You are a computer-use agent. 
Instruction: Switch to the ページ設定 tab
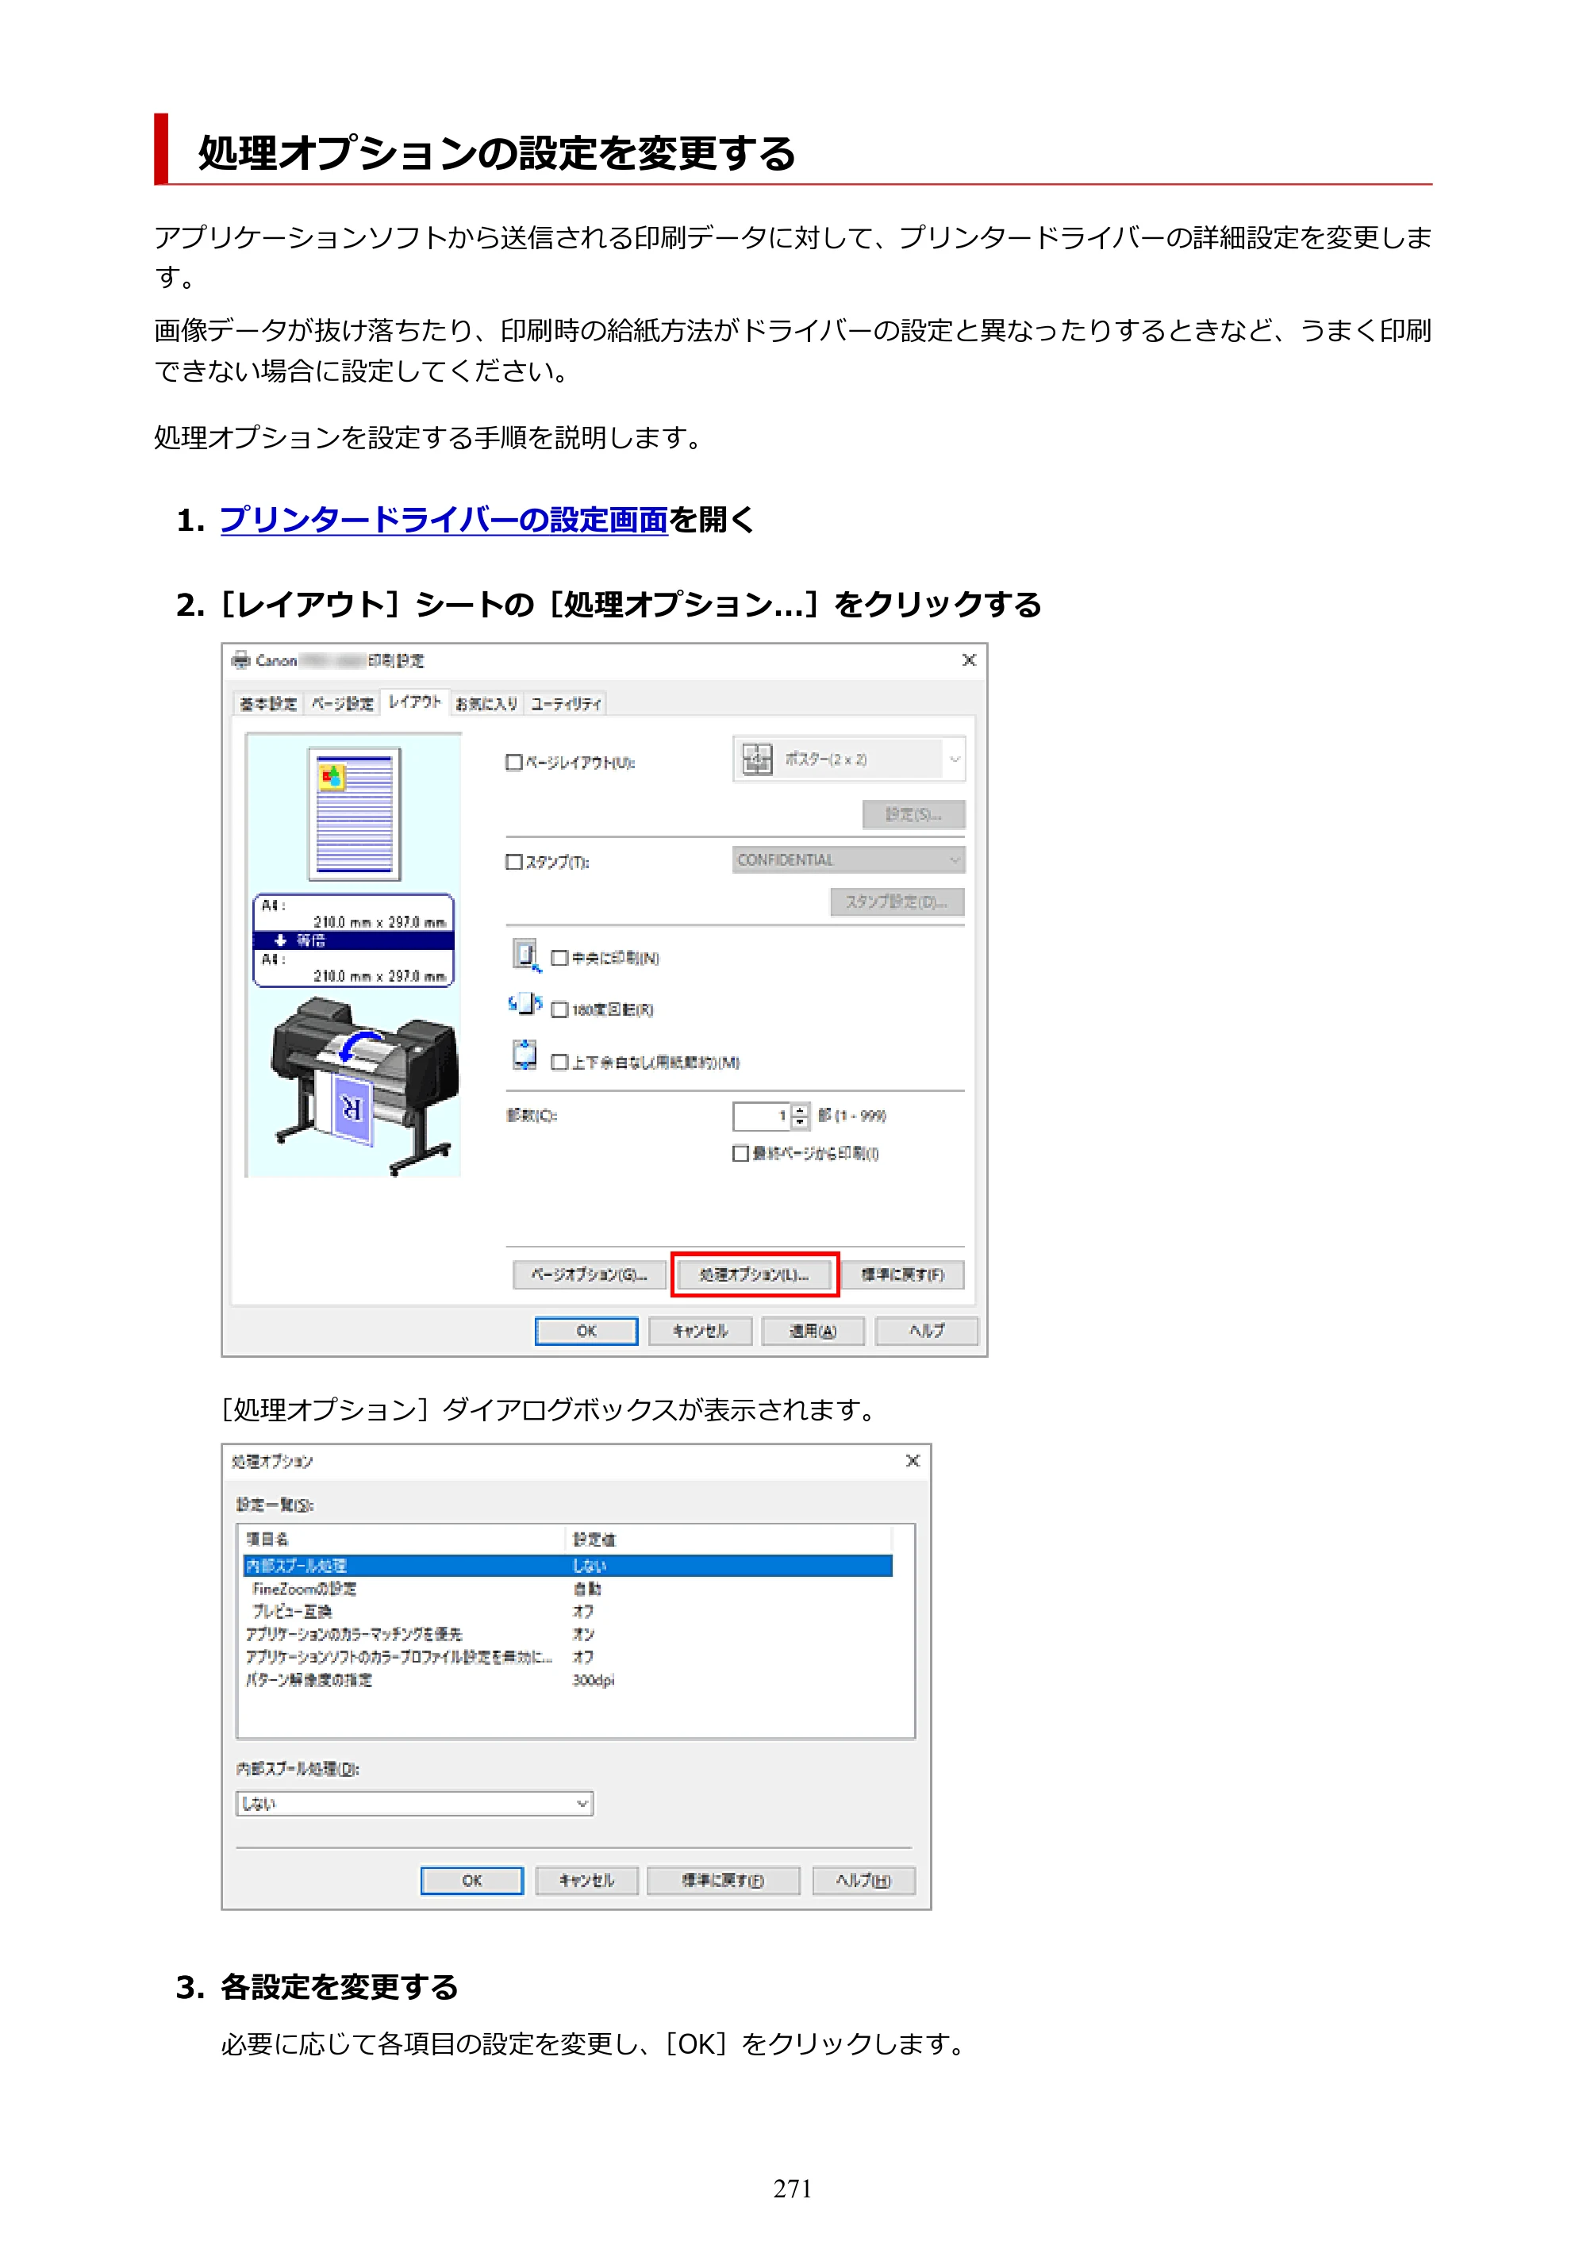pos(342,703)
